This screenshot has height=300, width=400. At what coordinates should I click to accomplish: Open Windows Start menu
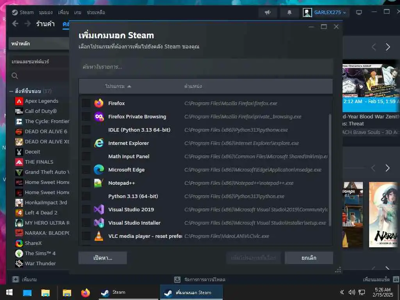point(9,292)
